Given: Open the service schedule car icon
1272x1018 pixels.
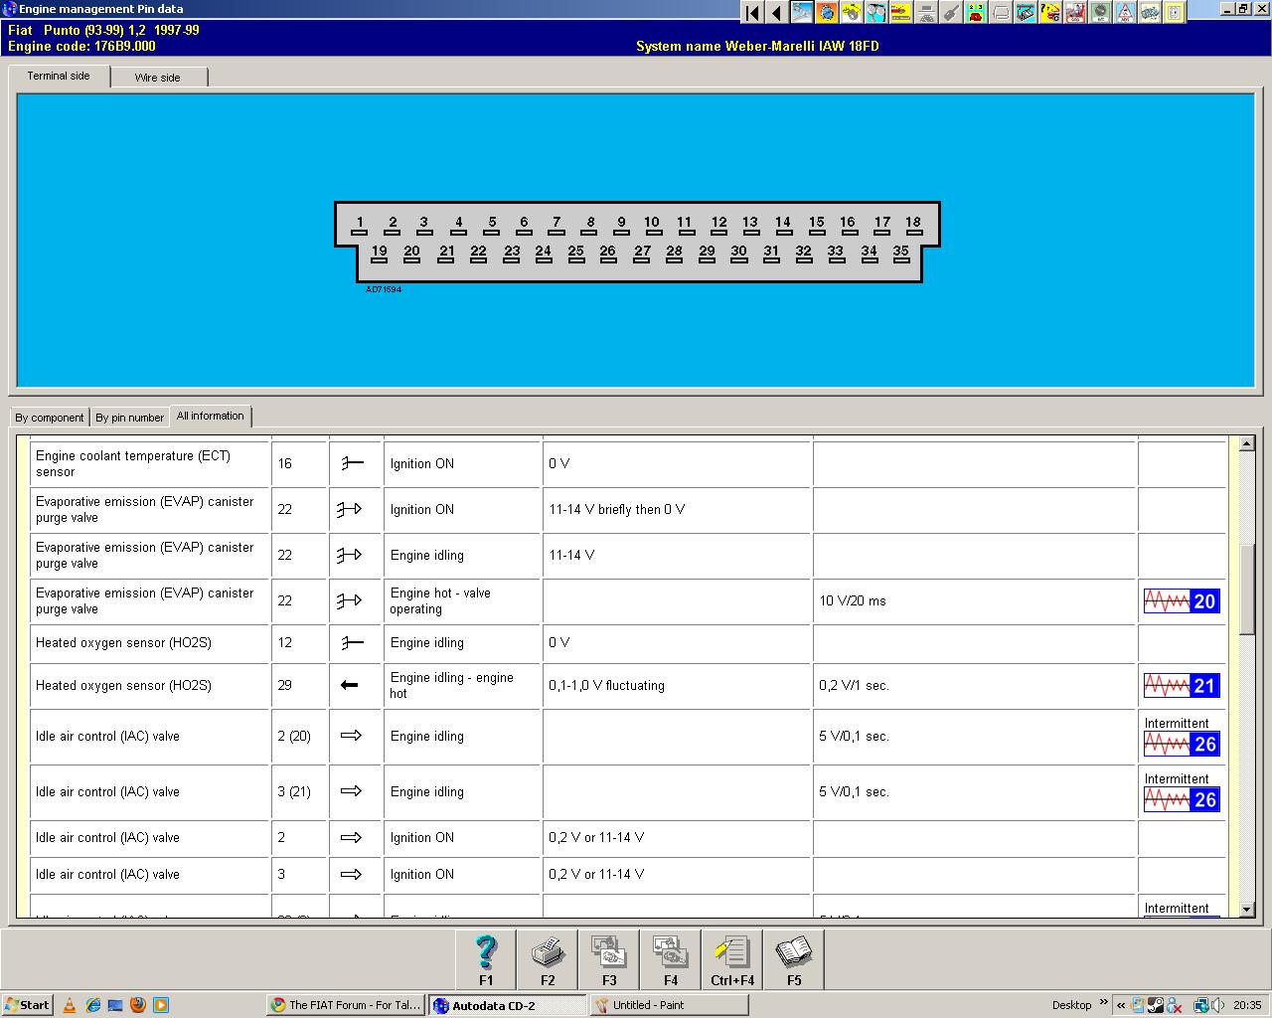Looking at the screenshot, I should 977,12.
